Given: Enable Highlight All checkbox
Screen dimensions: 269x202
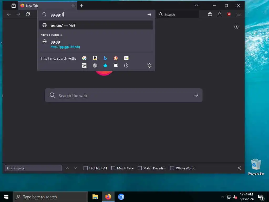Looking at the screenshot, I should click(85, 168).
